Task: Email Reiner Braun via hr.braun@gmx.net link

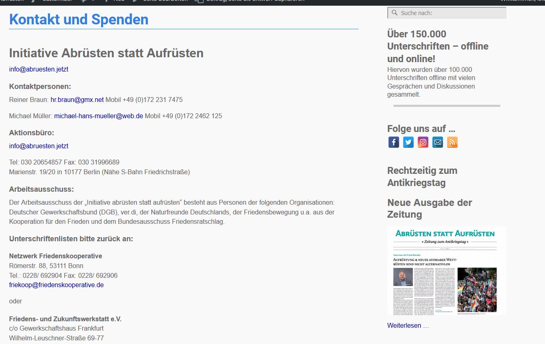Action: click(x=77, y=100)
